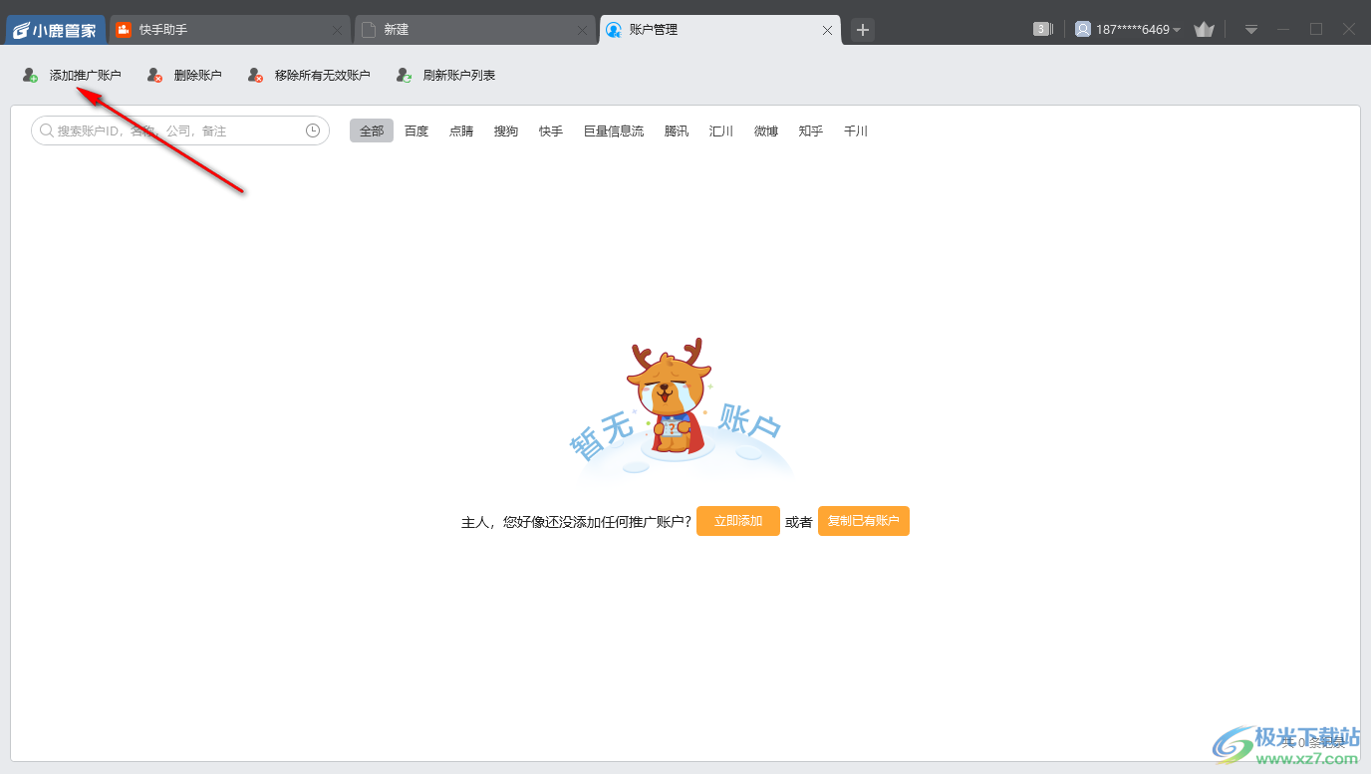Filter accounts by 微博
This screenshot has height=775, width=1371.
pyautogui.click(x=766, y=130)
